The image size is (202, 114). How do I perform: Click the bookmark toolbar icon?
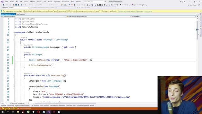[120, 5]
